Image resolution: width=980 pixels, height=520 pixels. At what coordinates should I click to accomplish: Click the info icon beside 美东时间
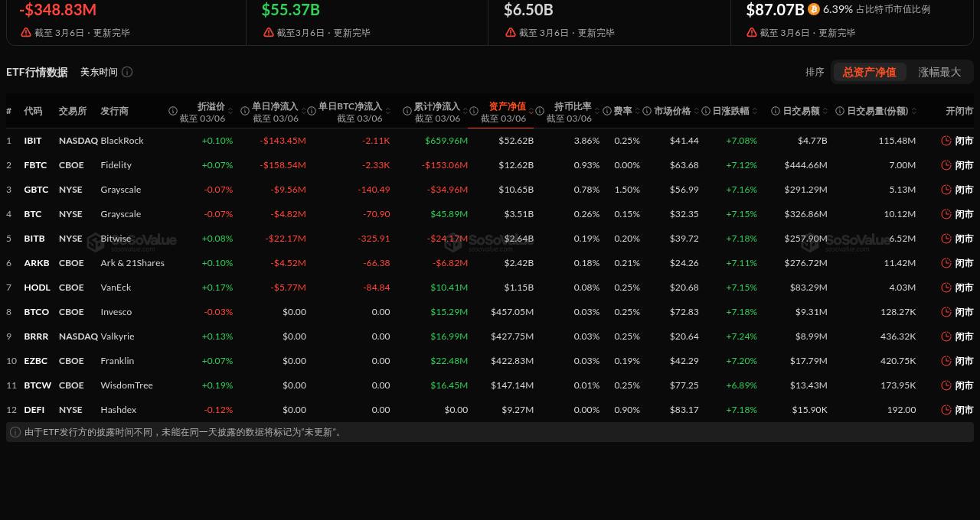coord(127,72)
